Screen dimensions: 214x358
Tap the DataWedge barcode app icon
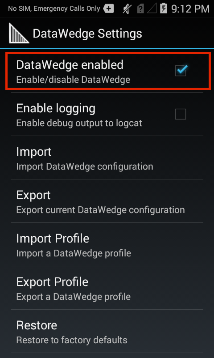[19, 33]
